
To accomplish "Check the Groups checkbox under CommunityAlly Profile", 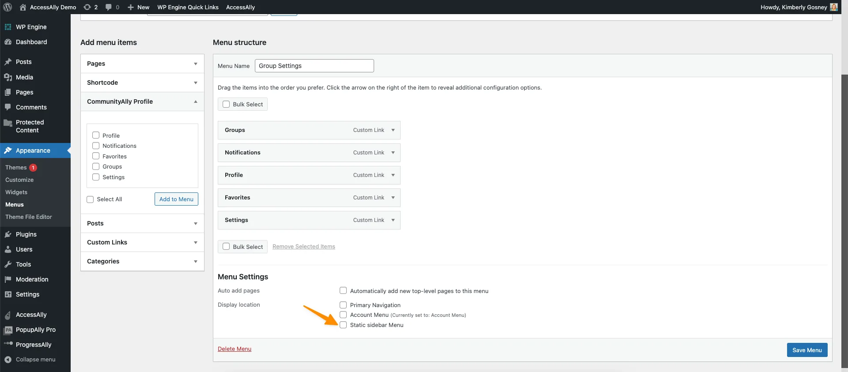I will pyautogui.click(x=96, y=166).
